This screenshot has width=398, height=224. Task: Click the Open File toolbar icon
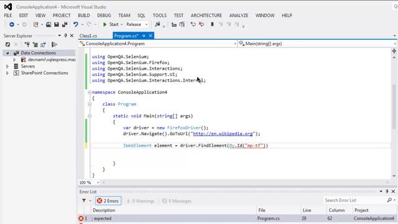pos(49,24)
